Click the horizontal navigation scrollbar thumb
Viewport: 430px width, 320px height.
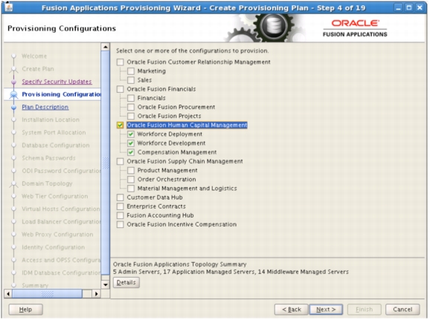pos(47,294)
